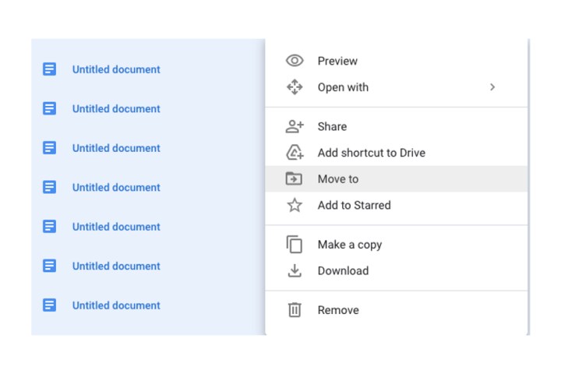Choose Preview from the context menu
The image size is (561, 374).
click(x=397, y=61)
